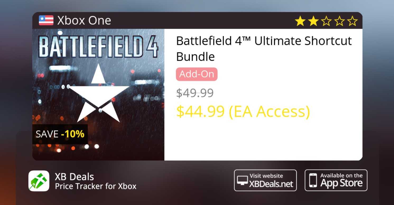The height and width of the screenshot is (205, 394).
Task: Click the first filled rating star
Action: point(300,21)
